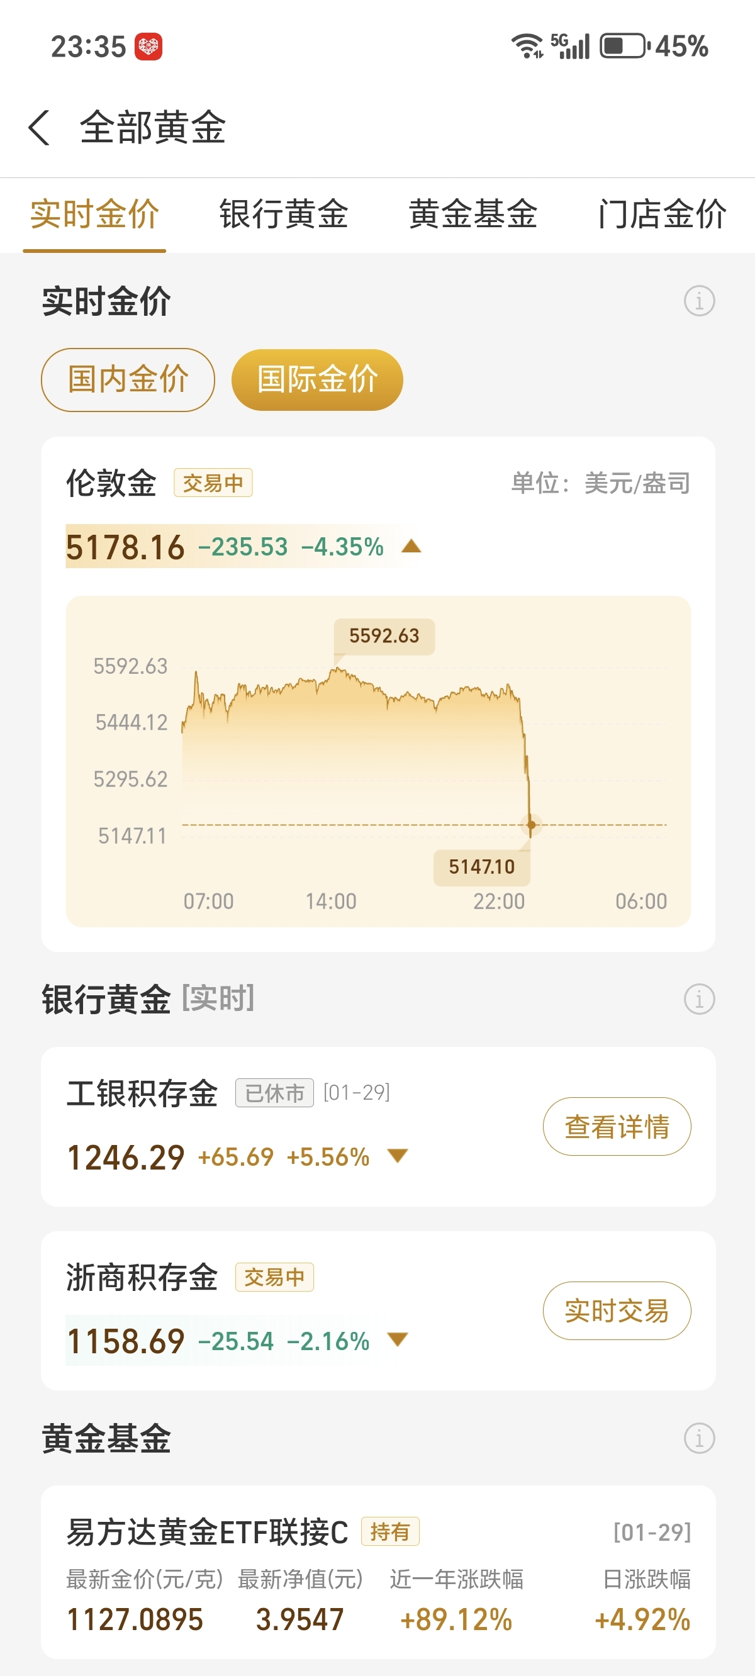Tap info icon next to 银行黄金 section
The width and height of the screenshot is (755, 1676).
point(699,999)
